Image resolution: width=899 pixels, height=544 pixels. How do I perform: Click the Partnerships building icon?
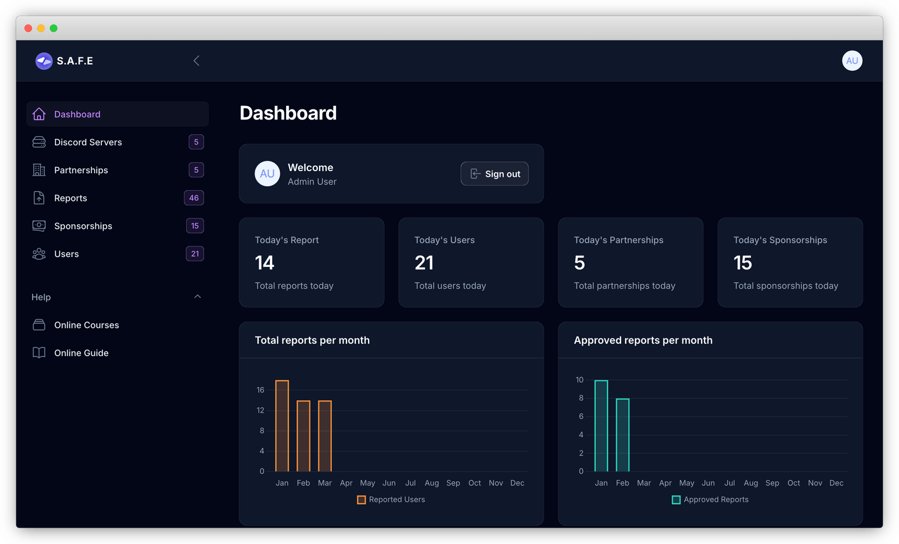click(x=39, y=170)
